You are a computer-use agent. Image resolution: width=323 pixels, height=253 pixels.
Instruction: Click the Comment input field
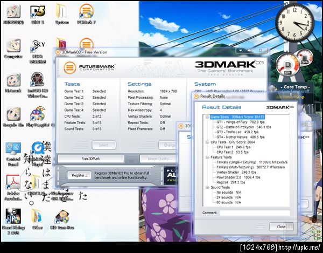point(255,213)
